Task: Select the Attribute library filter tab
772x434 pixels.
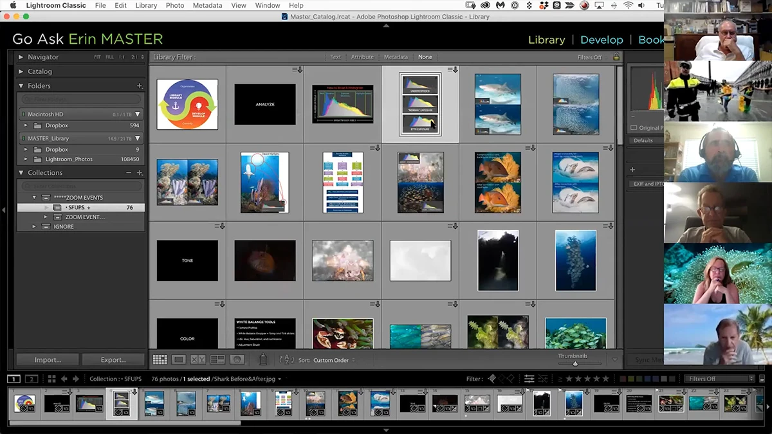Action: click(x=362, y=57)
